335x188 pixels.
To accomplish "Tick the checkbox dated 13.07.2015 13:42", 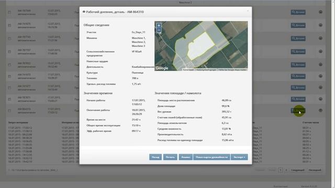I will click(x=9, y=13).
